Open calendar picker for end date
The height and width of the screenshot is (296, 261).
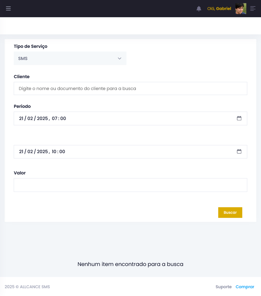pyautogui.click(x=239, y=152)
